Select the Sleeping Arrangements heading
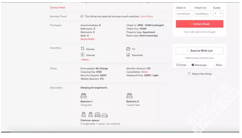 (x=94, y=88)
